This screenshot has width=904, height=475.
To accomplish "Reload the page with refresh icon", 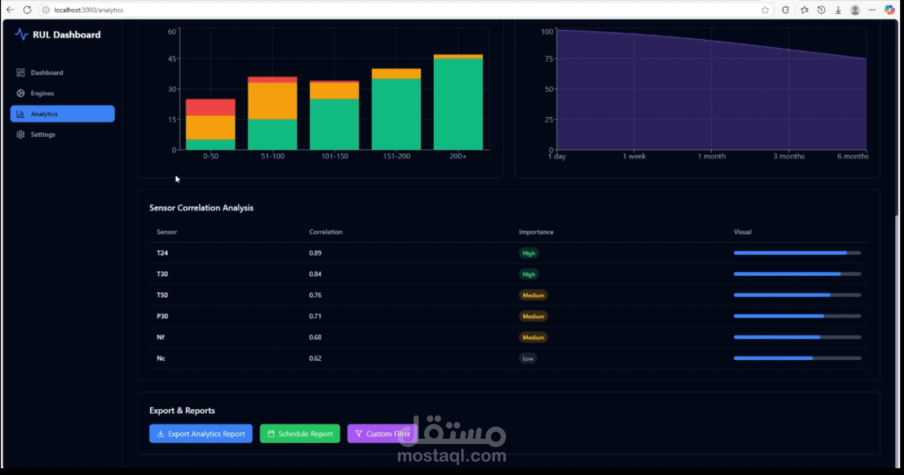I will point(27,10).
